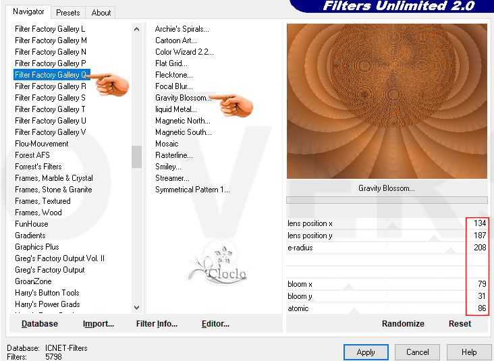Click the Gravity Blossom preview image
The height and width of the screenshot is (361, 494).
[387, 101]
